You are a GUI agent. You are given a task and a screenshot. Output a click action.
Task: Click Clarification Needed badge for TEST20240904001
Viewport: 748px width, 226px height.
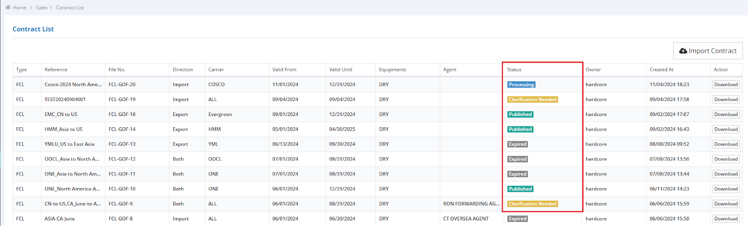(x=532, y=100)
